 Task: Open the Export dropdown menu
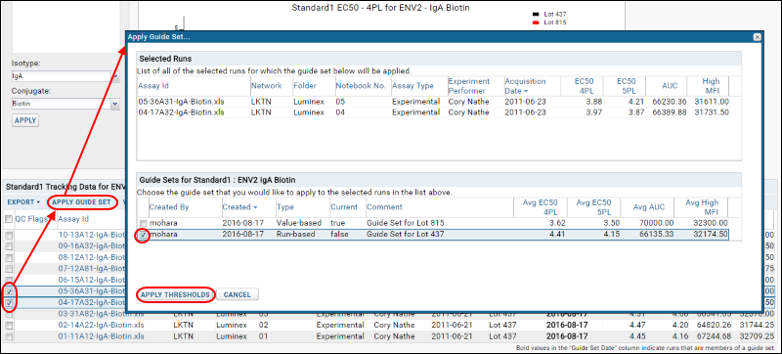coord(23,202)
